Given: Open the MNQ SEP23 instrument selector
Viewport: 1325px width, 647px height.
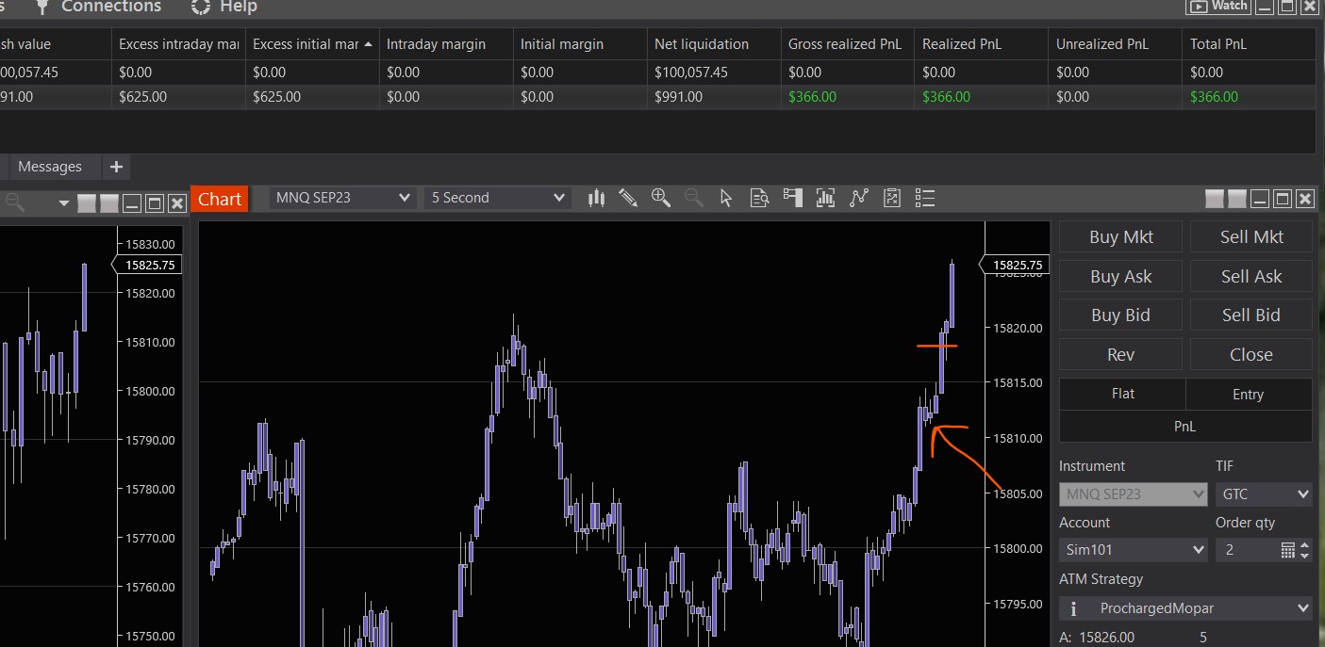Looking at the screenshot, I should (x=342, y=198).
